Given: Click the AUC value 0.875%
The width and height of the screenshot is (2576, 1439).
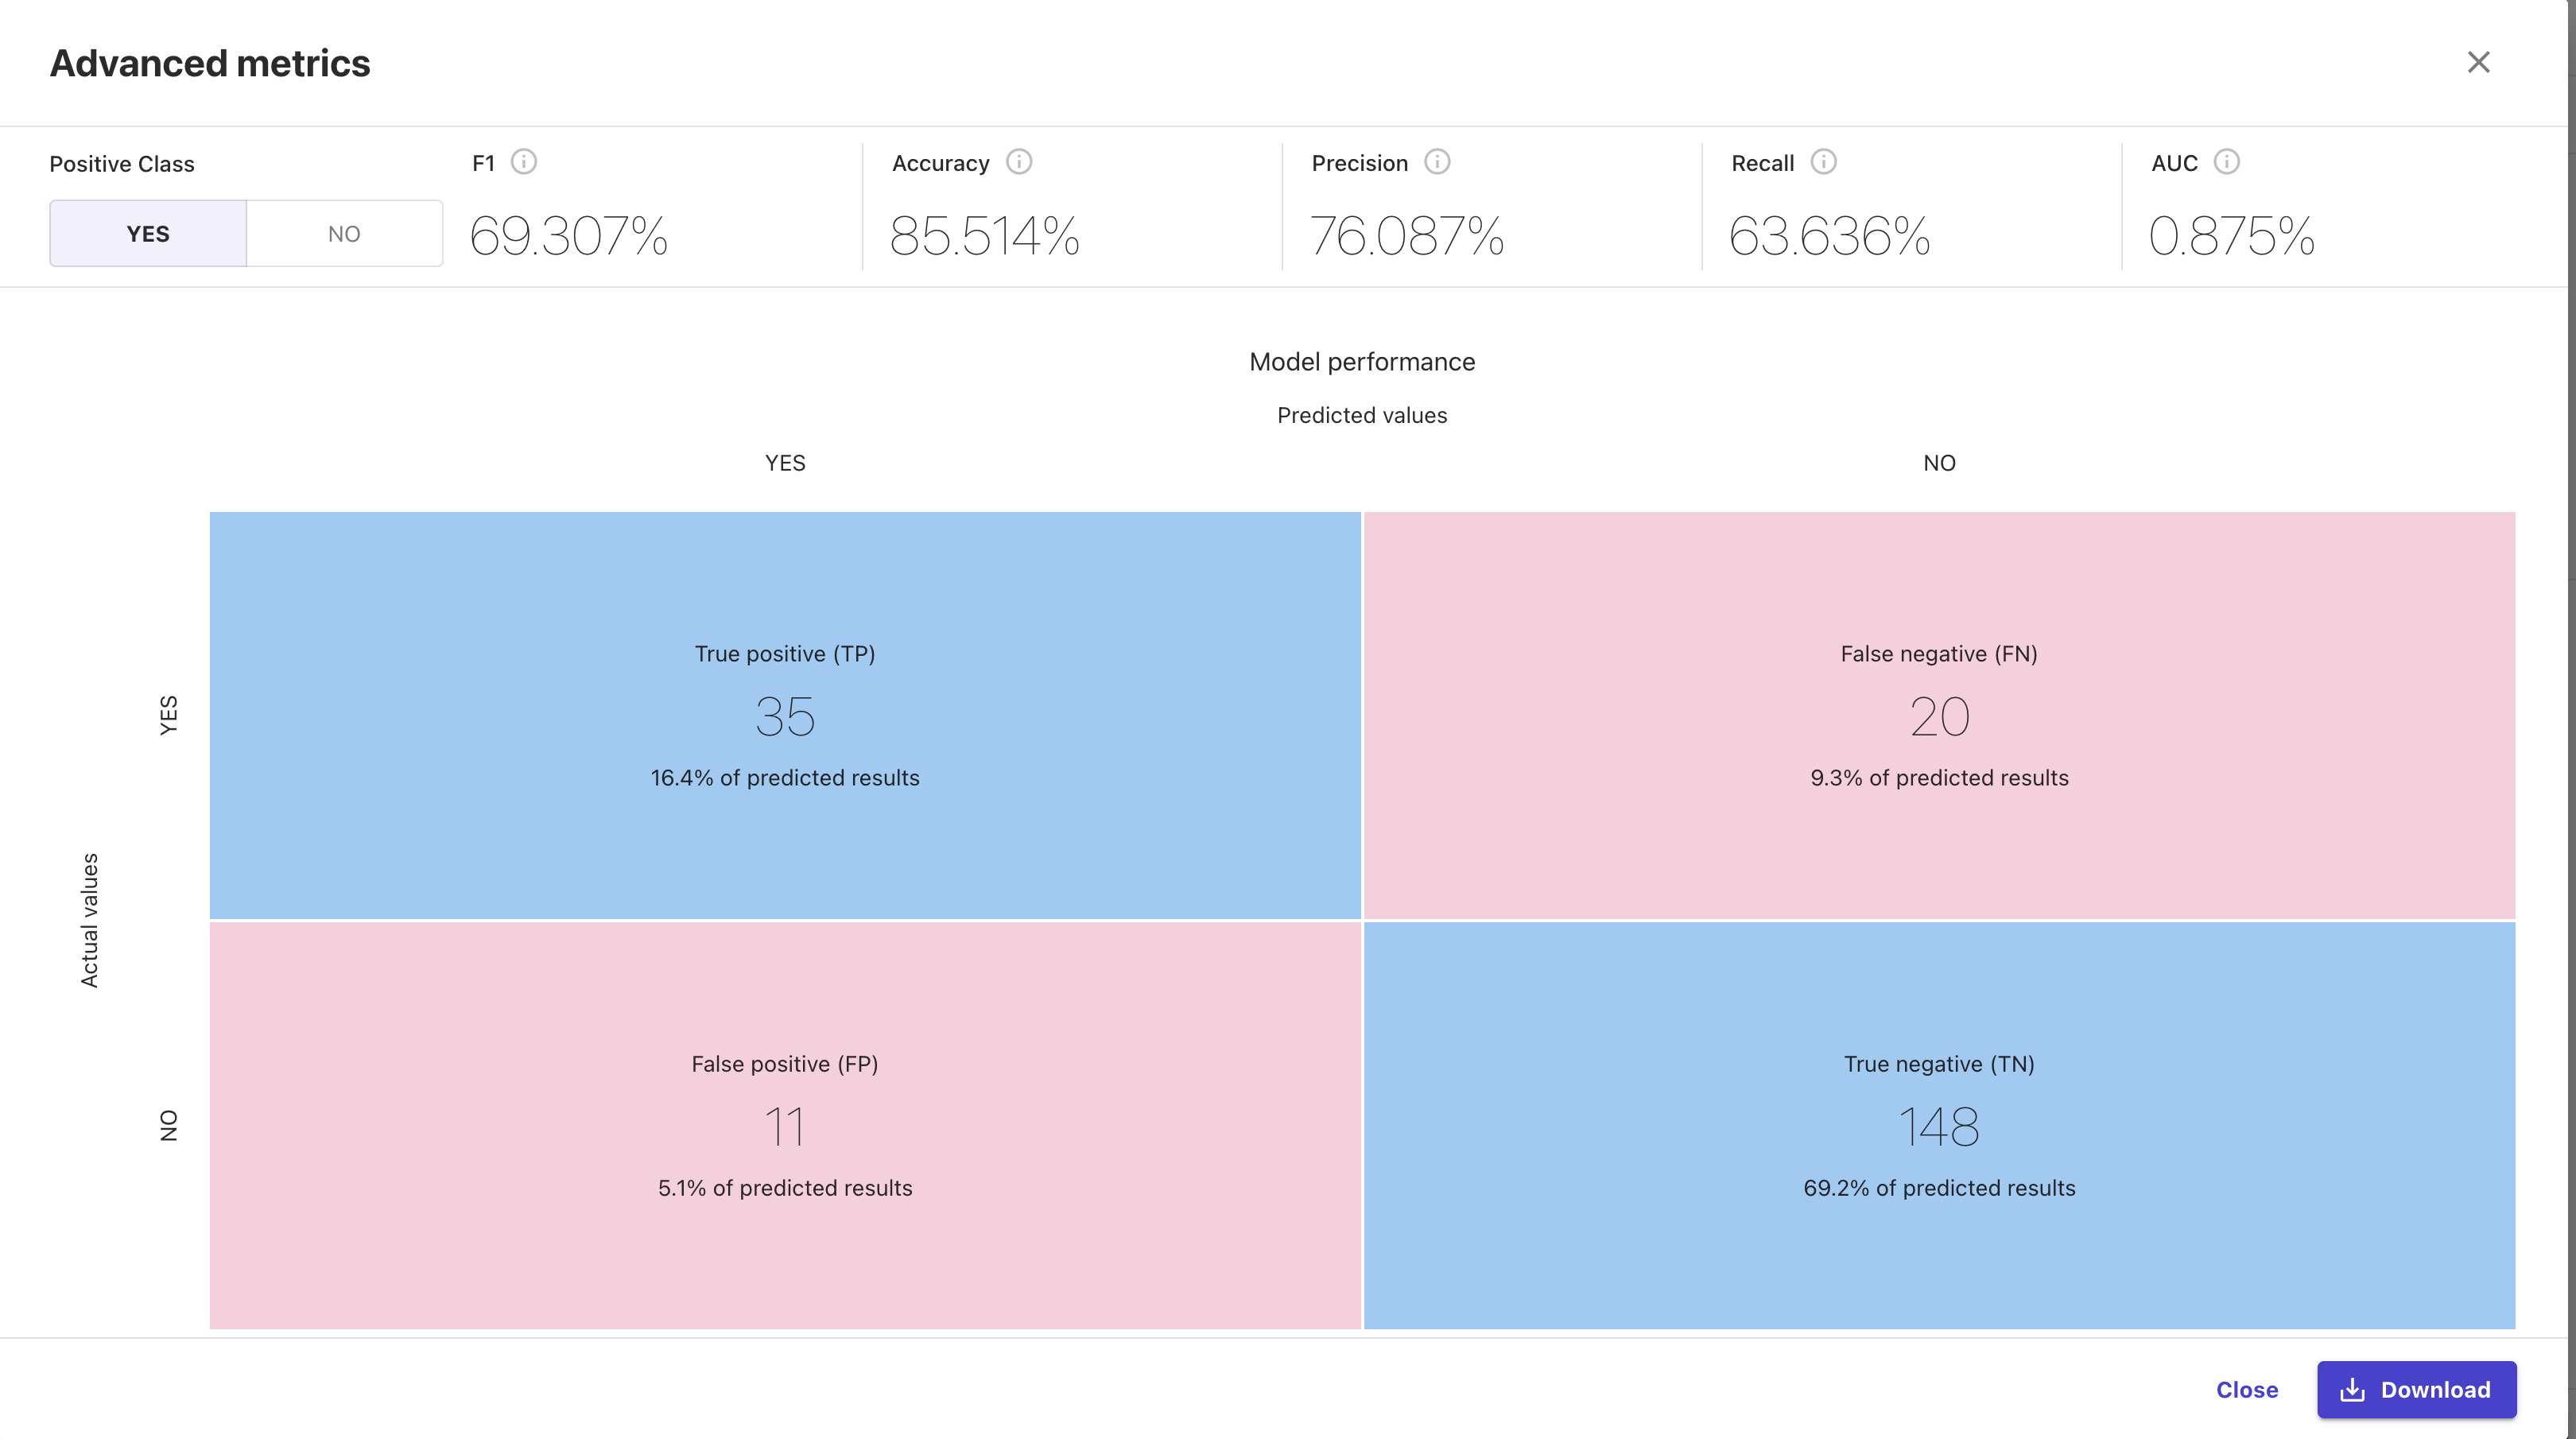Looking at the screenshot, I should click(x=2231, y=237).
